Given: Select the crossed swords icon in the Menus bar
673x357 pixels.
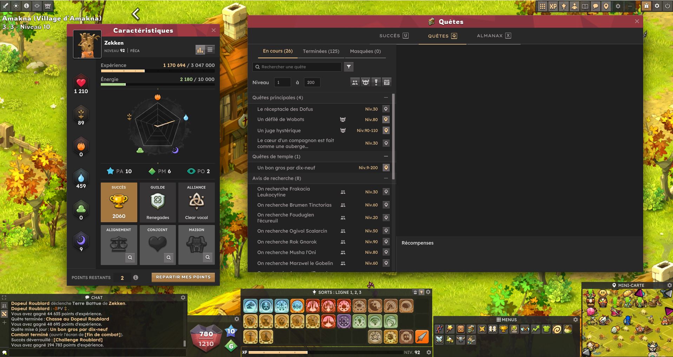Looking at the screenshot, I should pyautogui.click(x=439, y=340).
